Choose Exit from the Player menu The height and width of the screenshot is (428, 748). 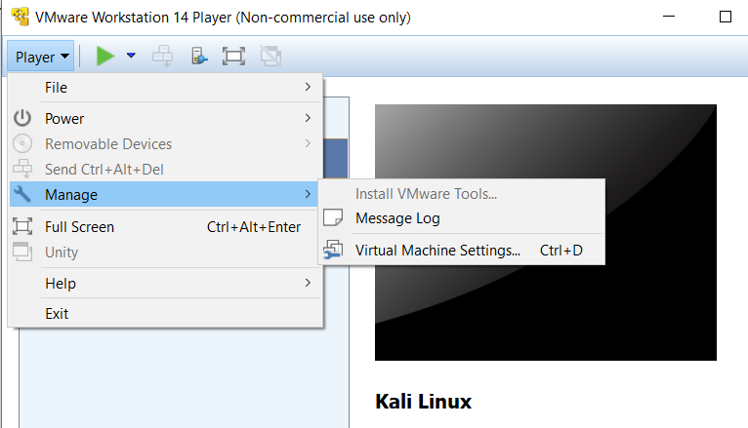(x=166, y=314)
